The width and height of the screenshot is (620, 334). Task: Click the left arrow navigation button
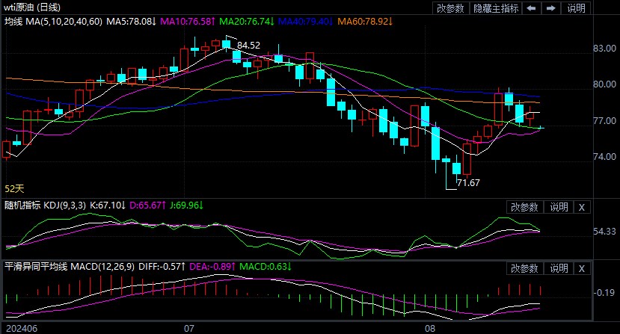(x=532, y=9)
